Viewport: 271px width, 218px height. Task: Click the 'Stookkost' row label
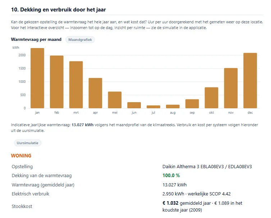pyautogui.click(x=22, y=207)
